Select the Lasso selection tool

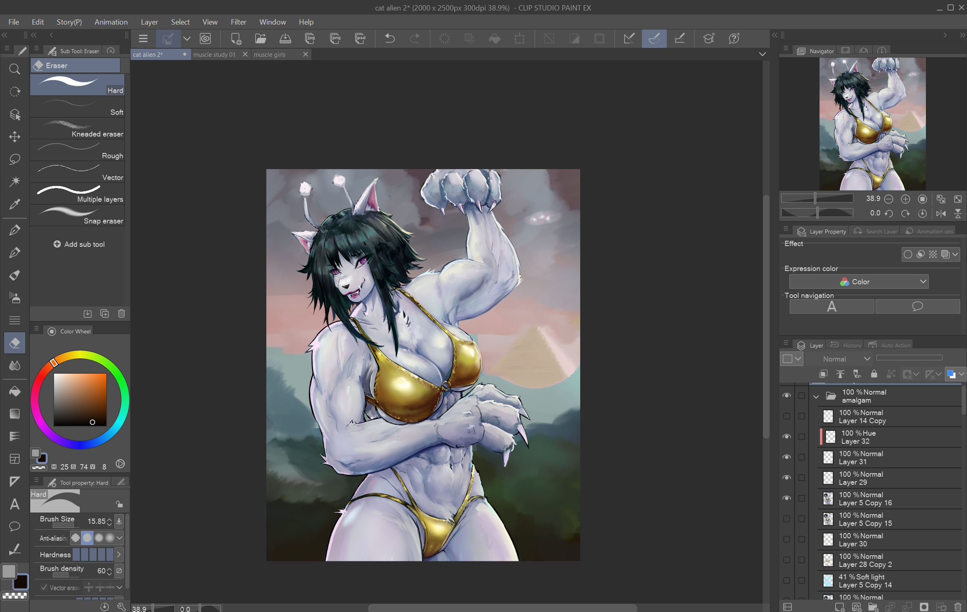click(x=15, y=159)
